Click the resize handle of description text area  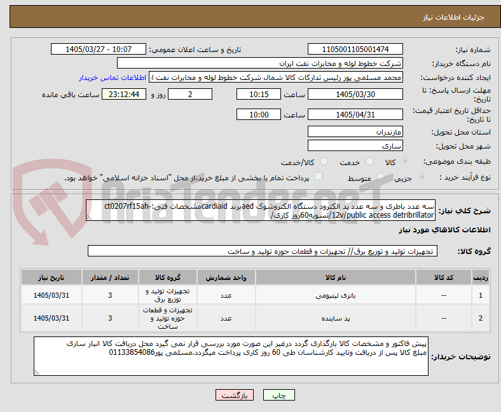point(89,218)
